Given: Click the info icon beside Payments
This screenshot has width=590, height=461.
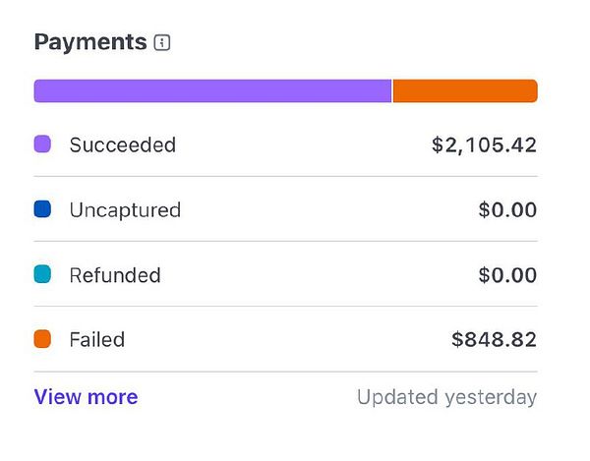Looking at the screenshot, I should [x=163, y=43].
